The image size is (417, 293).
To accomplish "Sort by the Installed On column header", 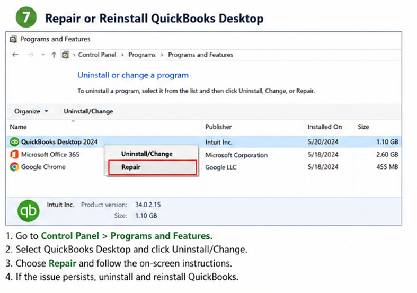I will [325, 127].
